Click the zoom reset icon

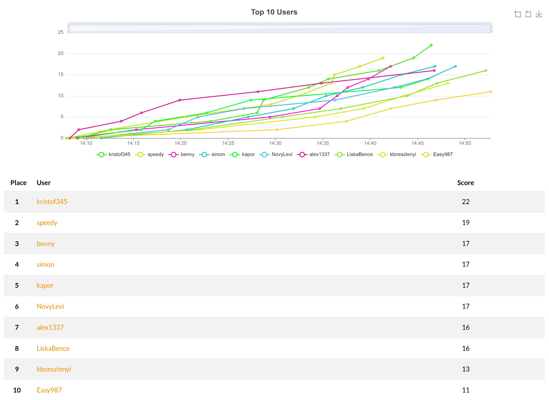(528, 14)
